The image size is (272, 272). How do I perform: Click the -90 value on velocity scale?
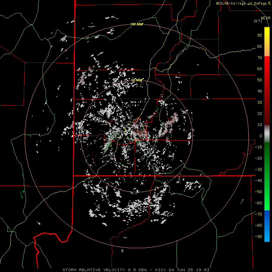point(258,237)
